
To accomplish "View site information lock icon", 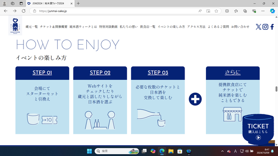I will (x=35, y=11).
